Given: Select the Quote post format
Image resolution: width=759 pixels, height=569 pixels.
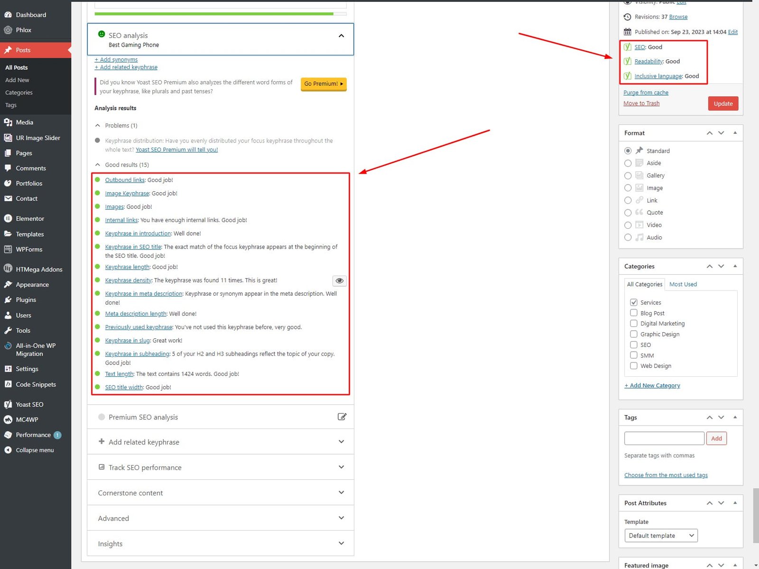Looking at the screenshot, I should click(x=628, y=213).
